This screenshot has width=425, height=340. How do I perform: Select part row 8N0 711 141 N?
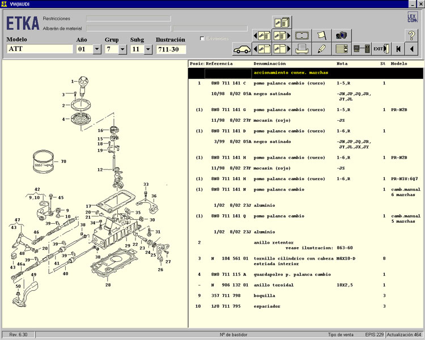[x=305, y=192]
